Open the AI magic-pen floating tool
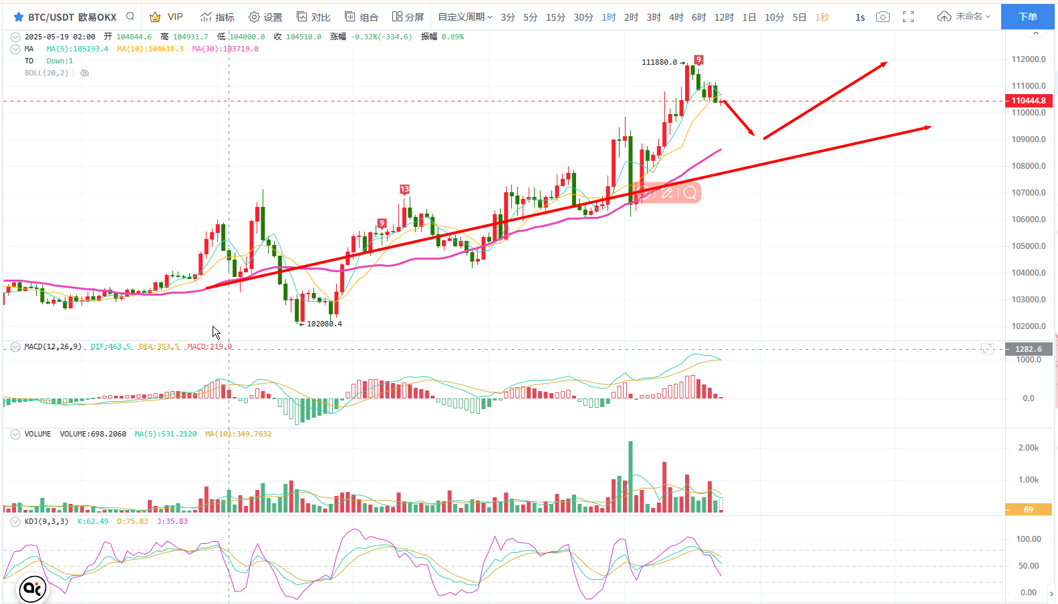The height and width of the screenshot is (604, 1058). [x=666, y=194]
